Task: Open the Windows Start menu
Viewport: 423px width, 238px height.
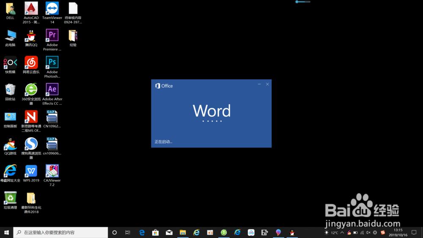Action: tap(6, 233)
